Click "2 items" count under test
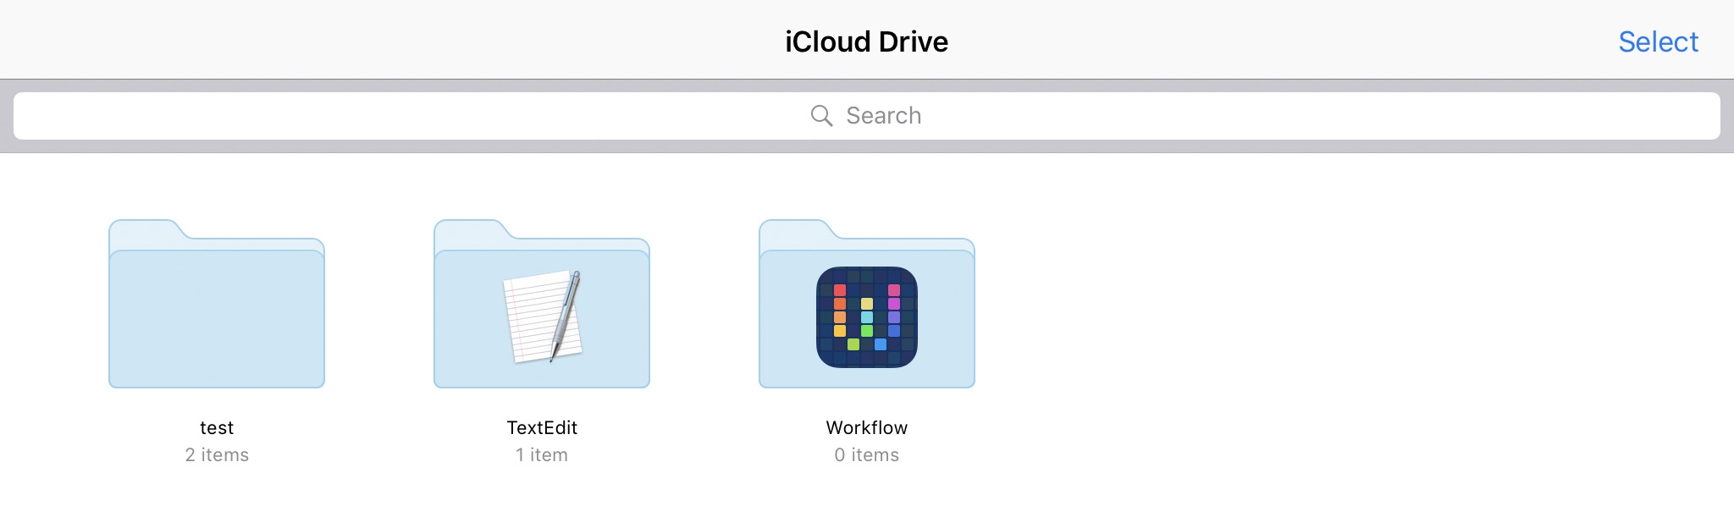 coord(217,455)
